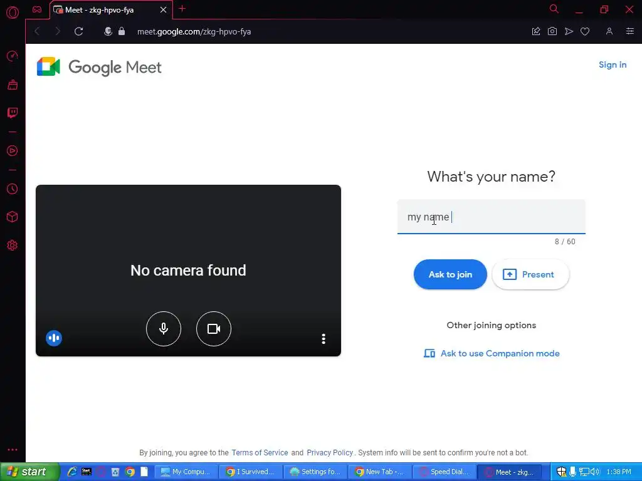Open Settings gear in Opera sidebar

click(x=13, y=245)
